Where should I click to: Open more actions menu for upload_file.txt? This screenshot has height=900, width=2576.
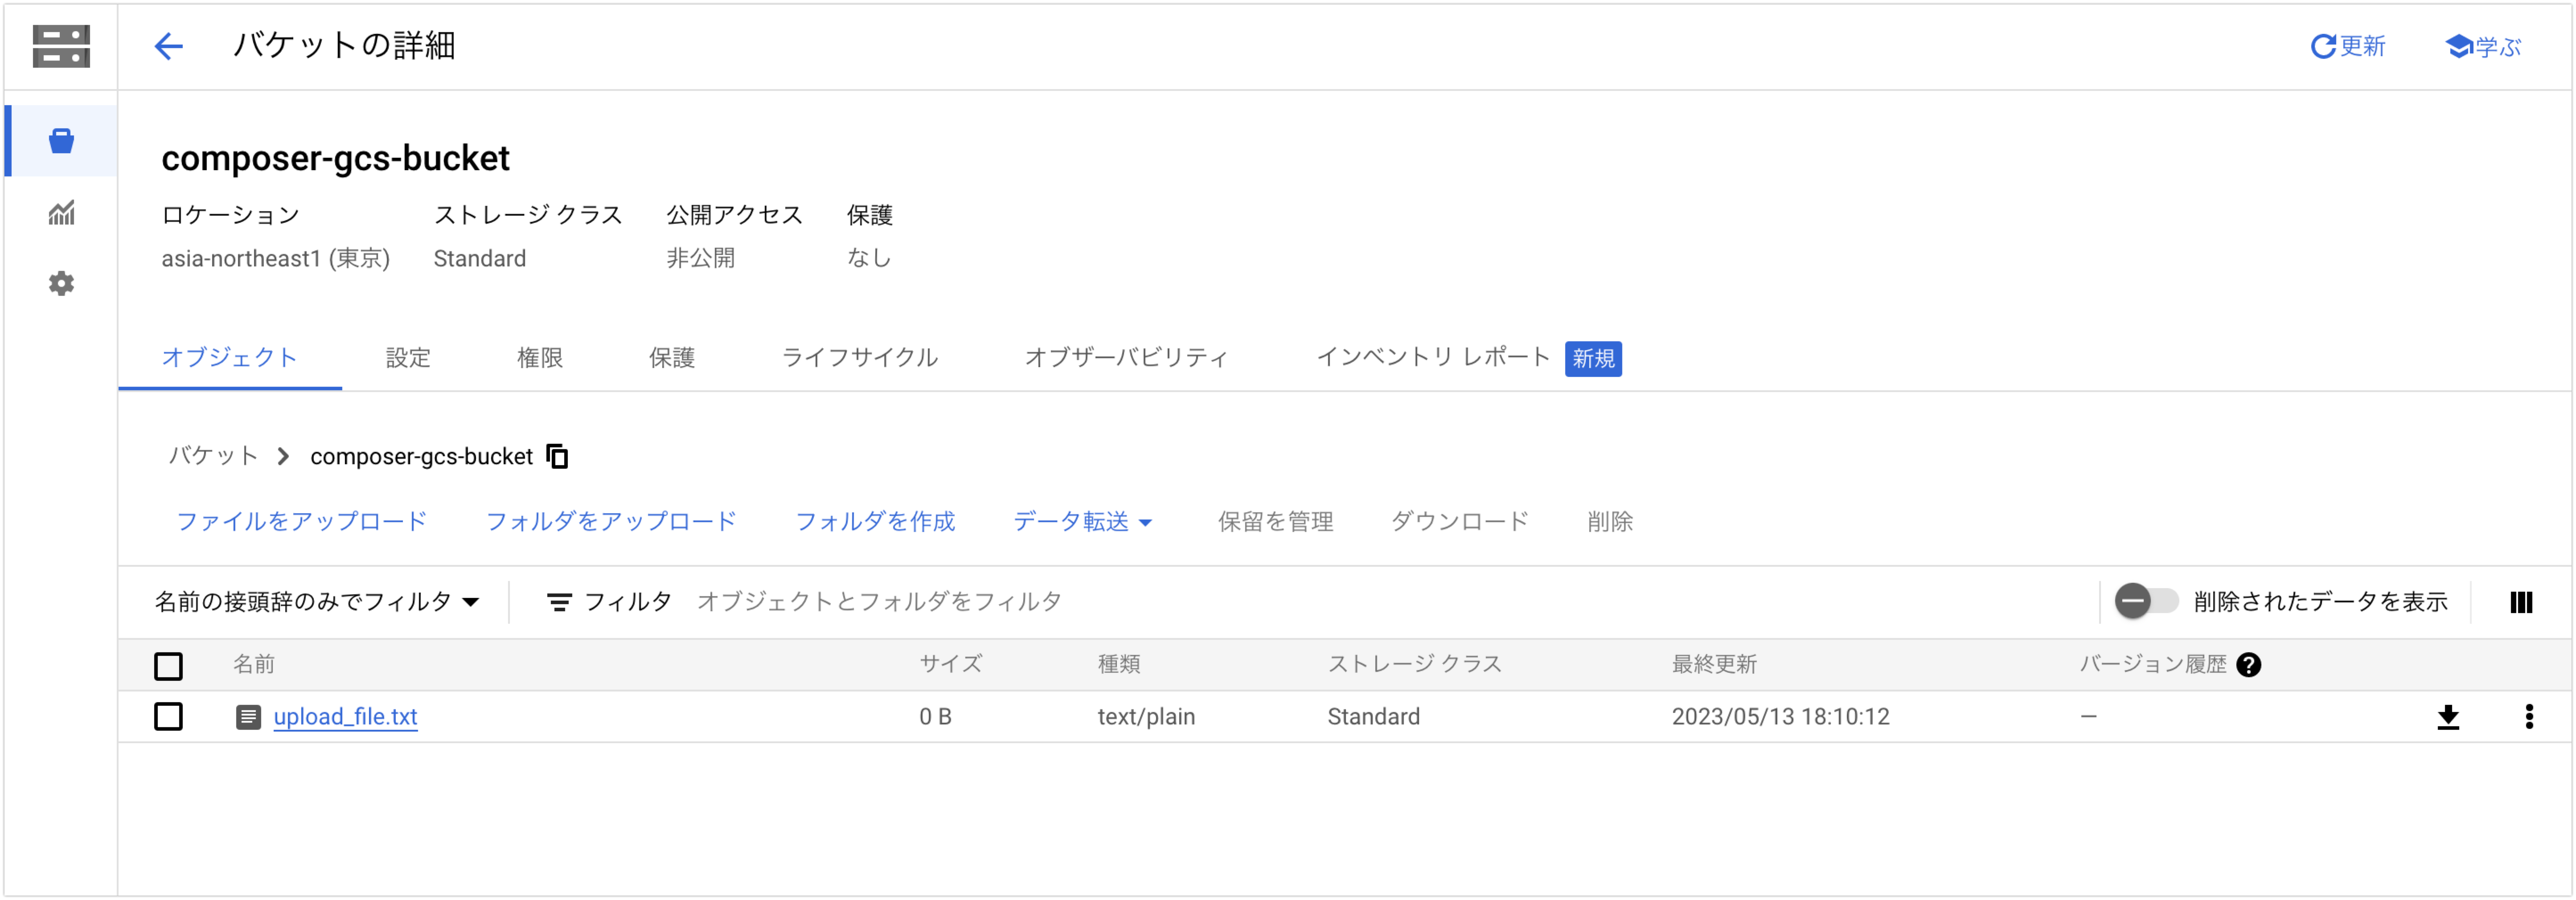click(x=2529, y=717)
